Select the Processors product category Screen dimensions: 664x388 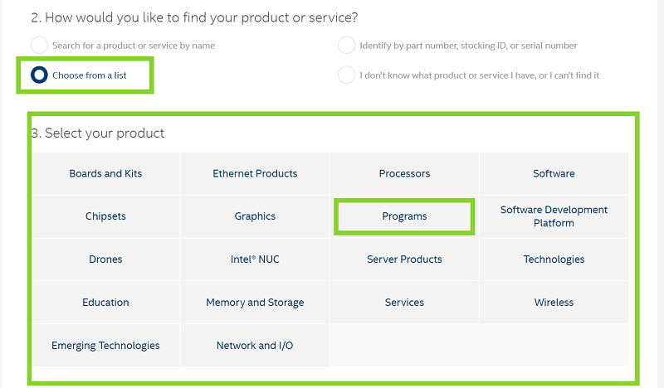coord(404,173)
